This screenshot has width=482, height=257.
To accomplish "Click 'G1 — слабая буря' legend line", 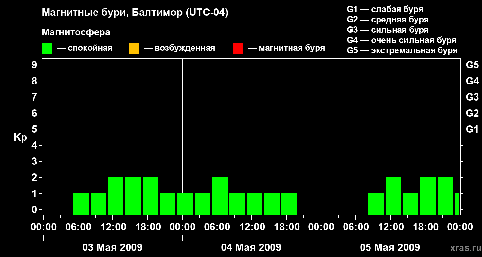I will click(385, 9).
